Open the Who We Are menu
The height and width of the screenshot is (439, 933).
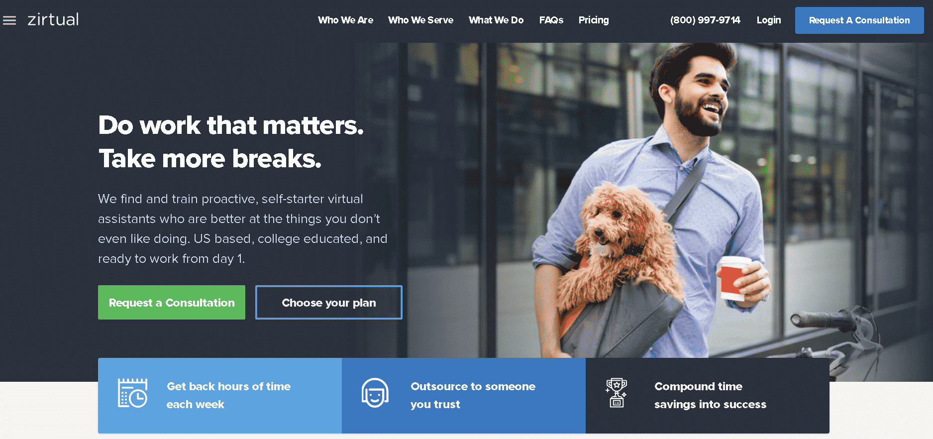click(345, 20)
